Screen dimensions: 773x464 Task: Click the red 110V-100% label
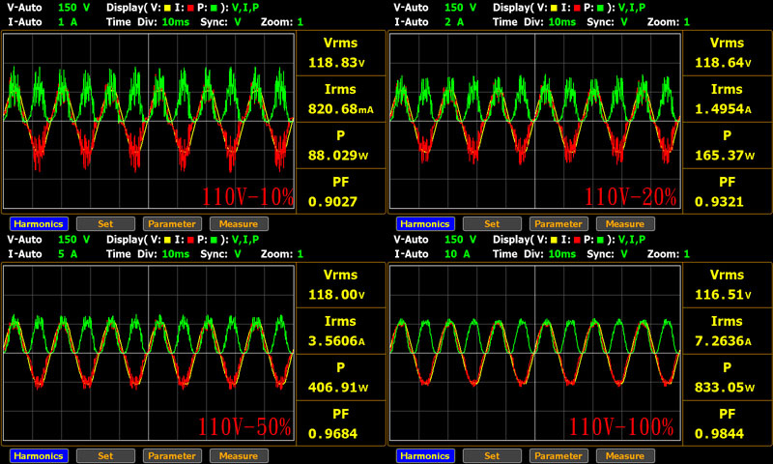621,426
